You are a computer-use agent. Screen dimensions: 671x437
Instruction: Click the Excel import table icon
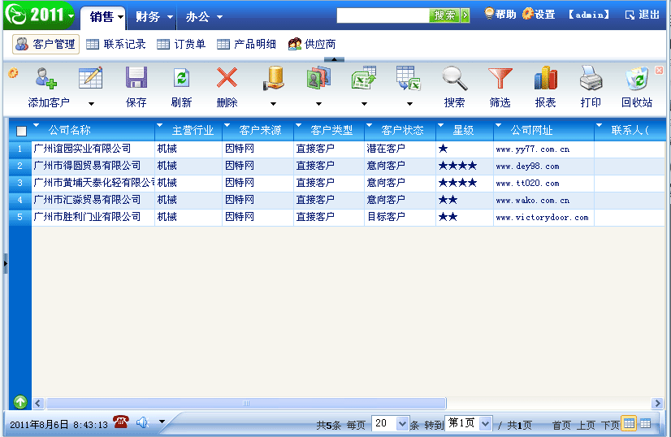coord(409,78)
